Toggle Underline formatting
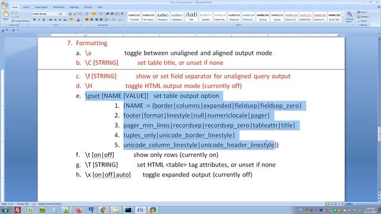This screenshot has height=214, width=381. [43, 20]
